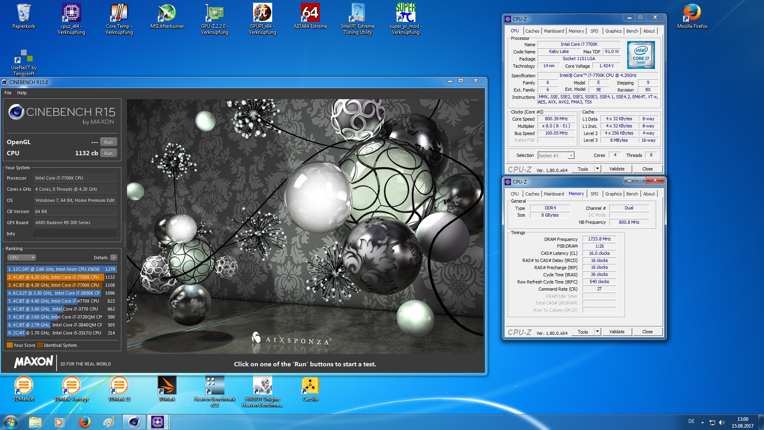This screenshot has width=764, height=430.
Task: Click the DE language indicator
Action: click(692, 421)
